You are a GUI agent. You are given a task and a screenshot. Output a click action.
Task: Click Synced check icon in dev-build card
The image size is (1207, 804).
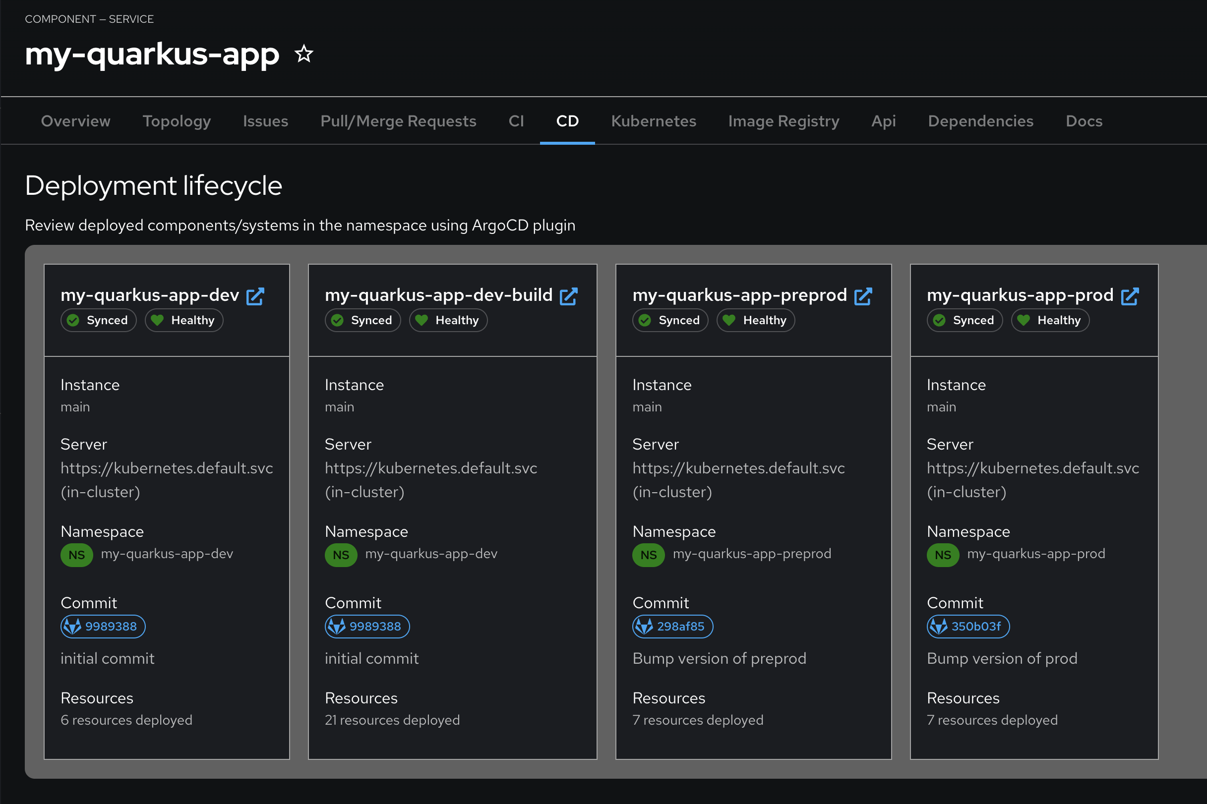[x=338, y=321]
